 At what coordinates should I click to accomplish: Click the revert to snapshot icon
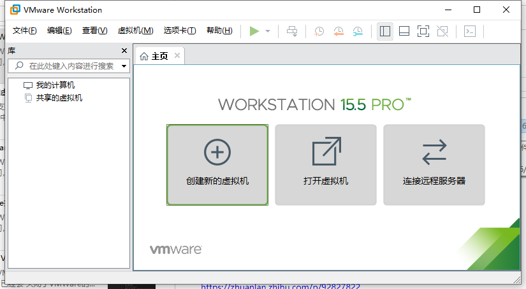338,31
